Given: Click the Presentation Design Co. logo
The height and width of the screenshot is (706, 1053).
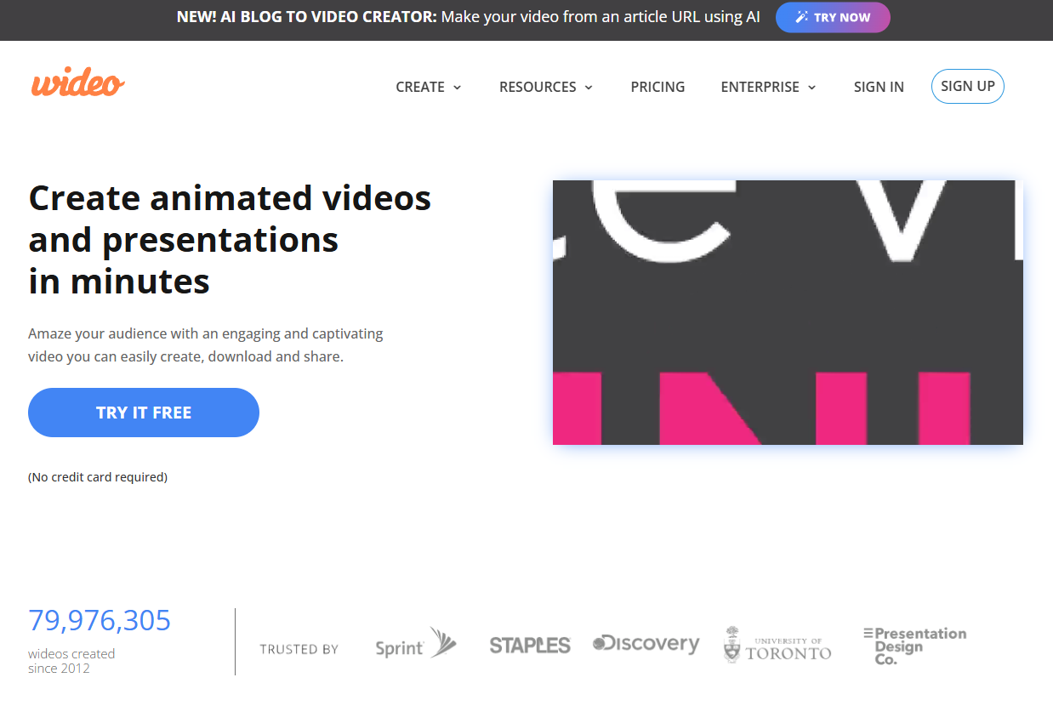Looking at the screenshot, I should (x=914, y=646).
